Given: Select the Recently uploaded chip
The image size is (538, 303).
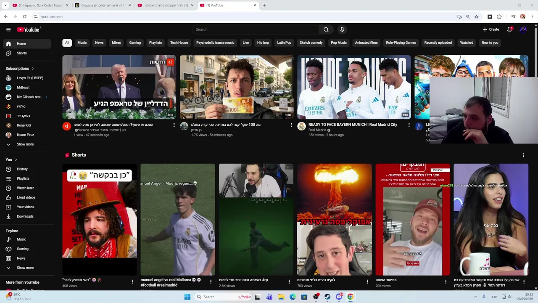Looking at the screenshot, I should click(x=438, y=43).
